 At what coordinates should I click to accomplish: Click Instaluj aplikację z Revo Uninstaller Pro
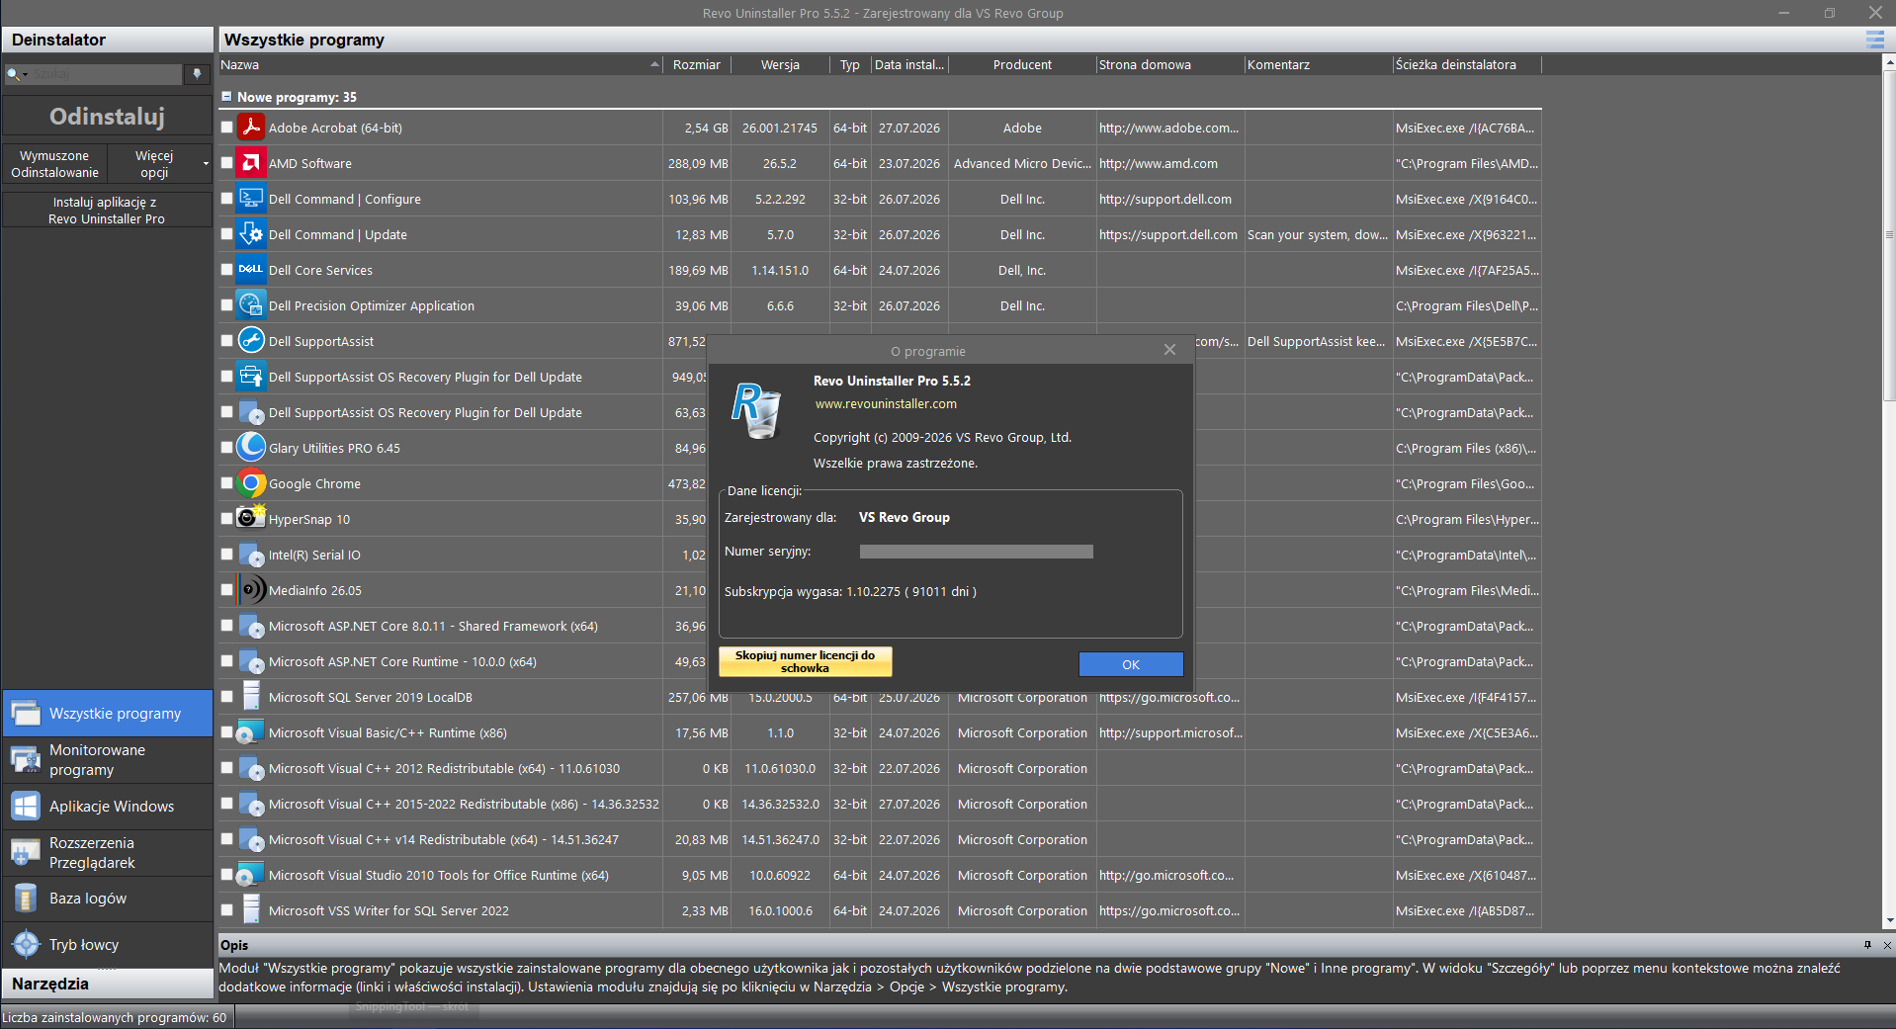pos(108,211)
